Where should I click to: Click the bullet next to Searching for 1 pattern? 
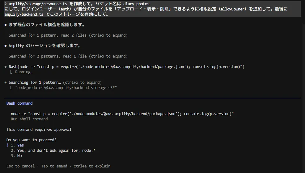pyautogui.click(x=6, y=82)
